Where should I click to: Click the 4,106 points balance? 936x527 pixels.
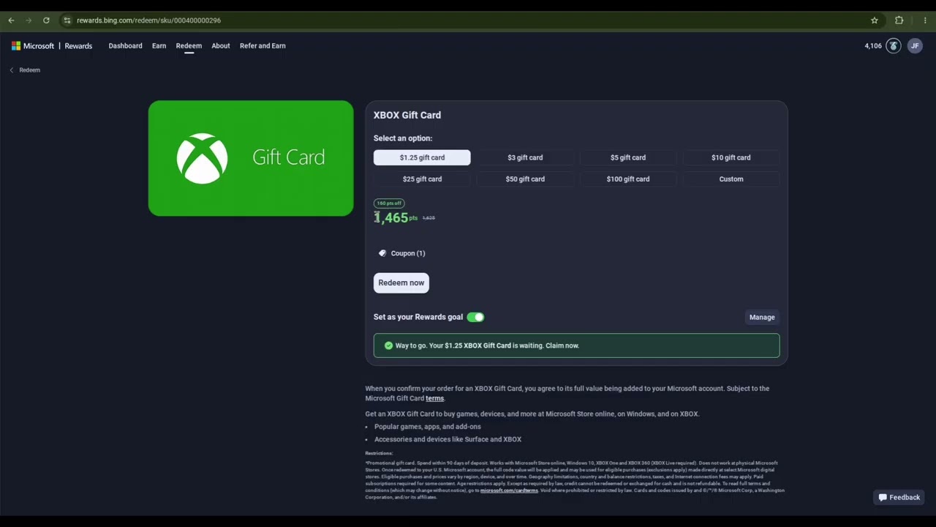point(873,46)
